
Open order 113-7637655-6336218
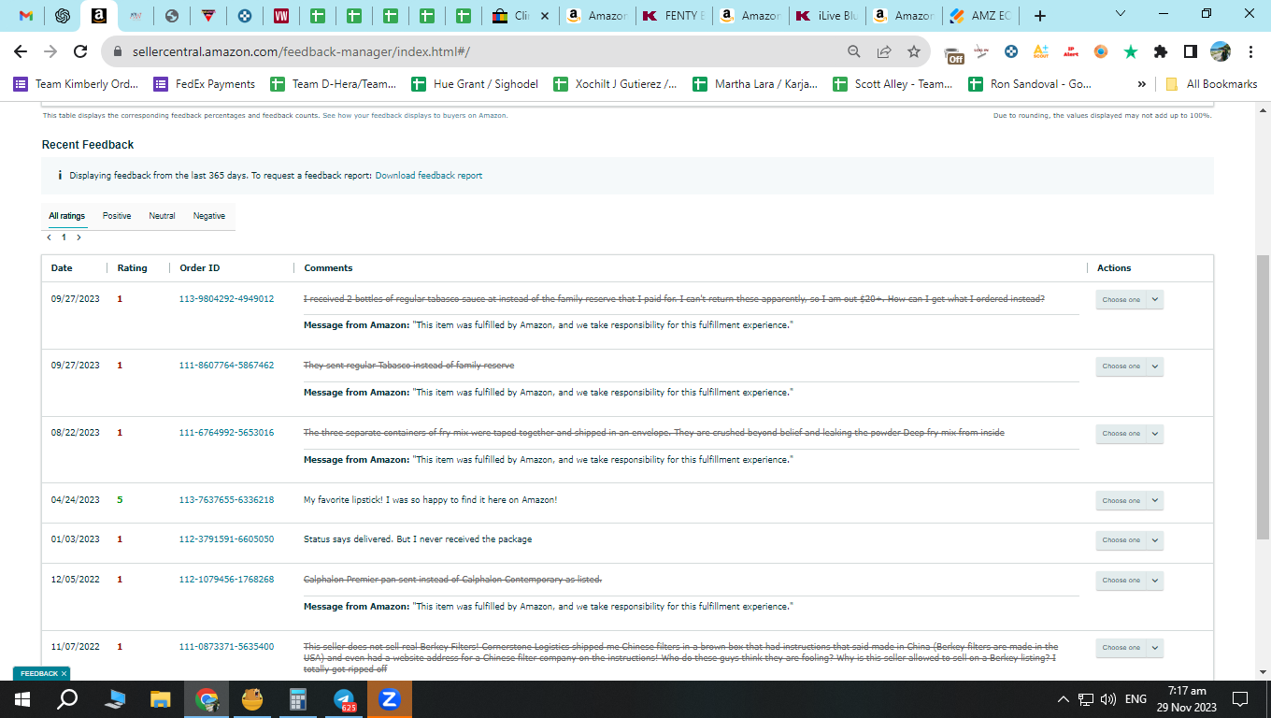(226, 500)
